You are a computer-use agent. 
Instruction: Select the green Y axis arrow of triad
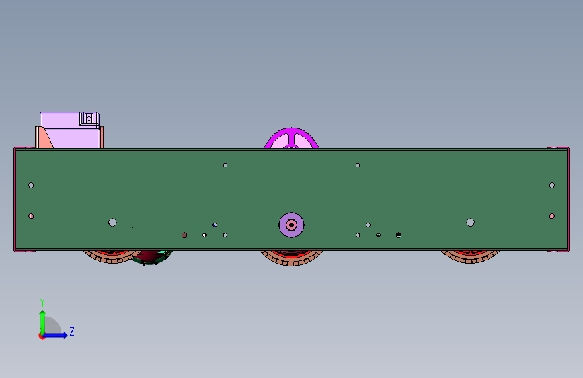(x=42, y=322)
